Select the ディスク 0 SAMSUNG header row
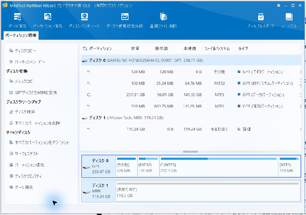The height and width of the screenshot is (215, 306). (191, 60)
